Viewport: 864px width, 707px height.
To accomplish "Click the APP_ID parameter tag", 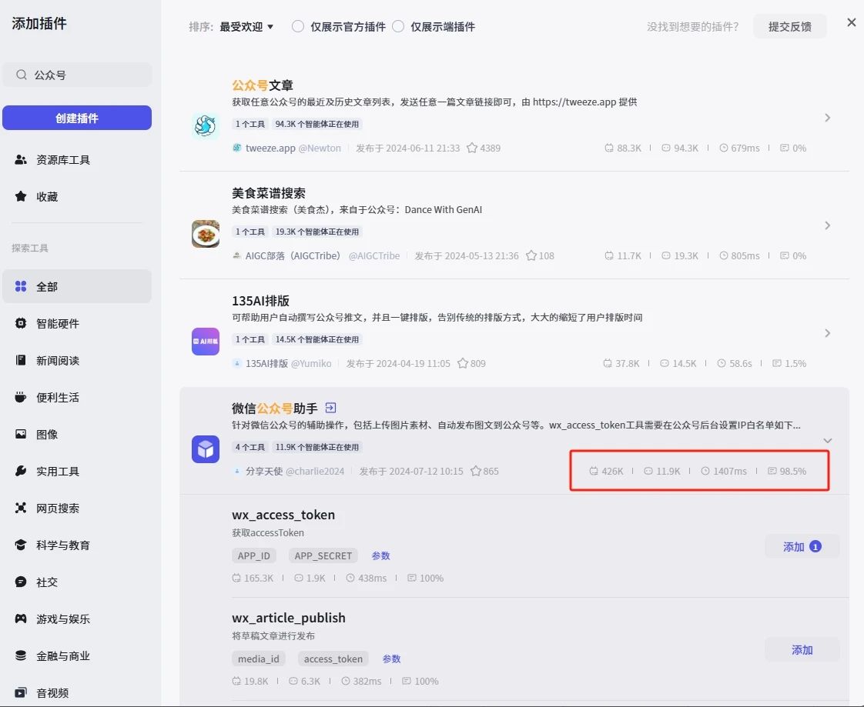I will pos(254,555).
